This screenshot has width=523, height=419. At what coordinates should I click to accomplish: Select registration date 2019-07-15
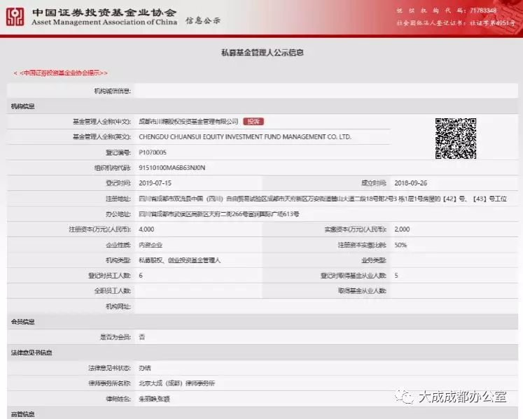155,183
